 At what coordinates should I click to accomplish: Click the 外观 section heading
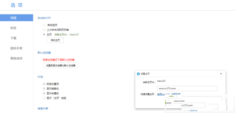(40, 77)
